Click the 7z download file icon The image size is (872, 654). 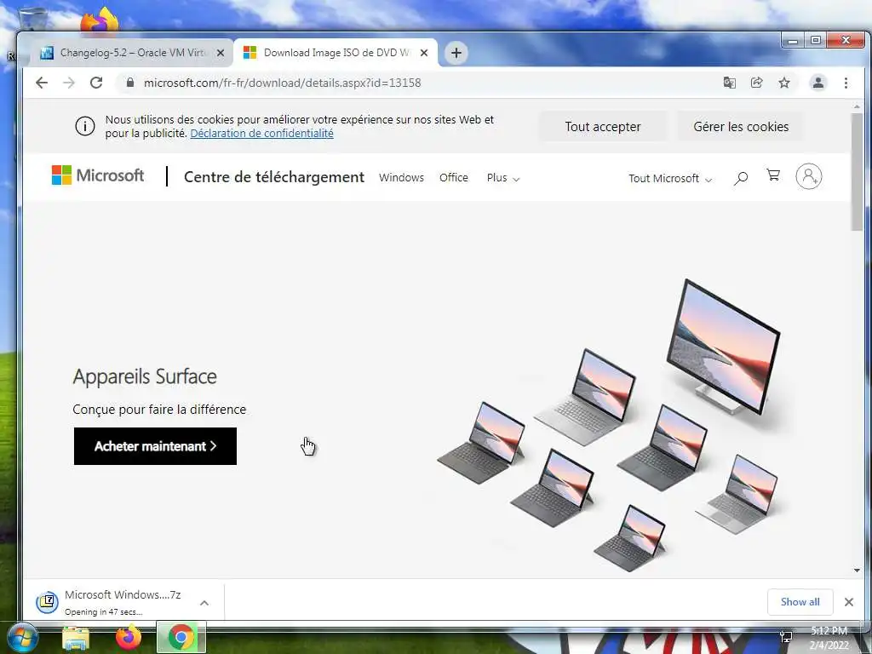[x=48, y=602]
